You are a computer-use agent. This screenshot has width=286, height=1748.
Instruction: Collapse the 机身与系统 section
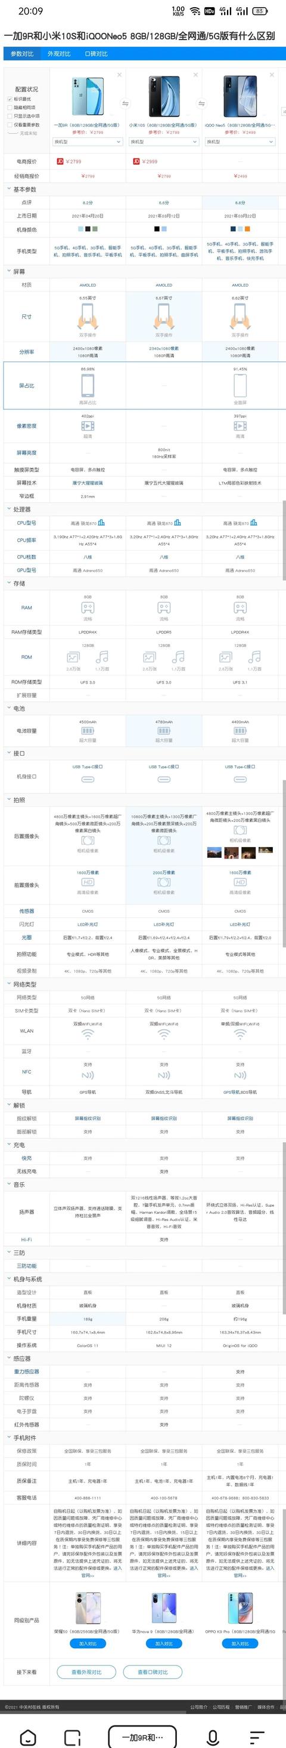9,1279
